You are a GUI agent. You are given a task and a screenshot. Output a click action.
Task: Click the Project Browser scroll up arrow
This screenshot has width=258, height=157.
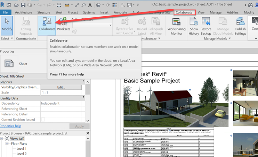(88, 139)
